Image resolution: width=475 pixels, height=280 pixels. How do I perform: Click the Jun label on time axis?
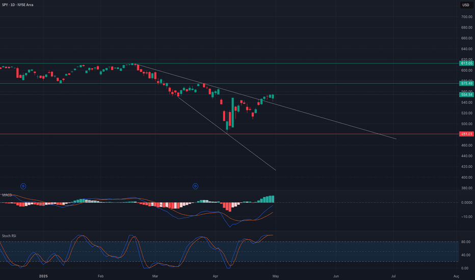(x=336, y=276)
